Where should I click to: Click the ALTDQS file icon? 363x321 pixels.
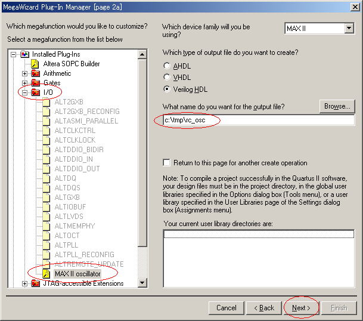tap(46, 188)
